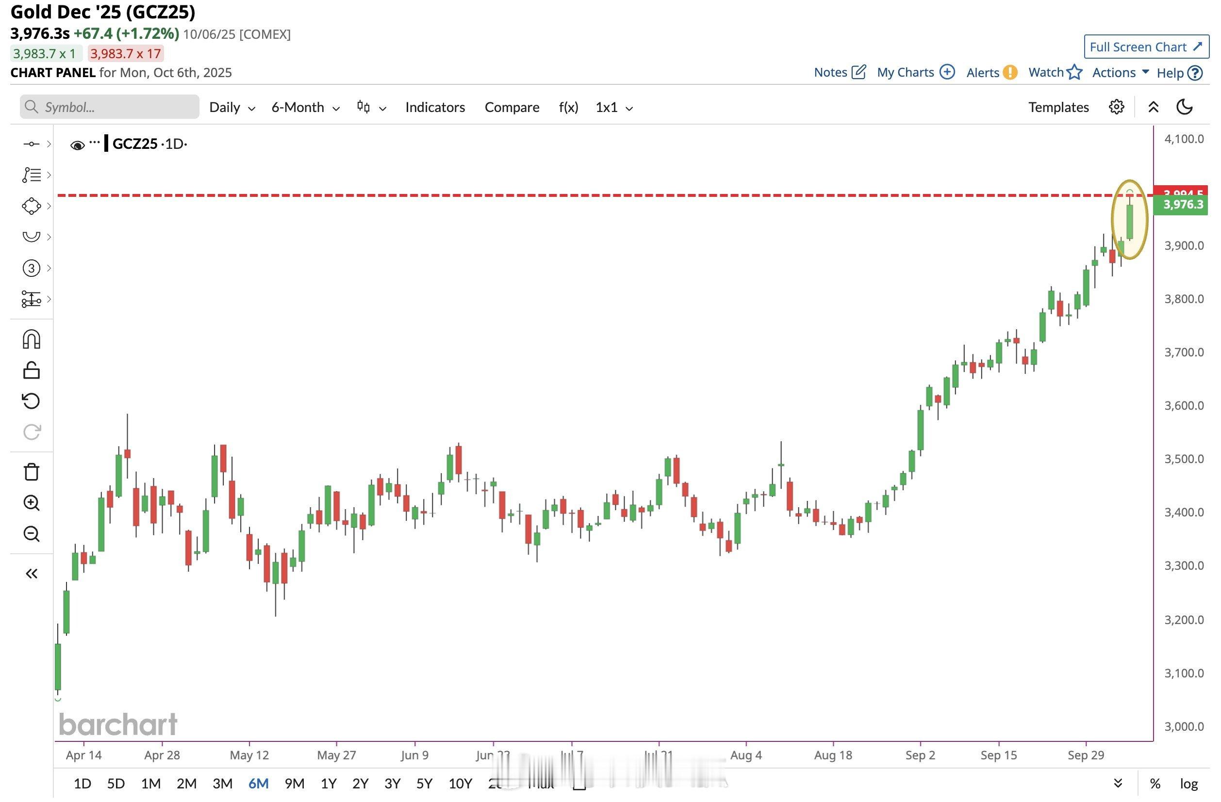Toggle percent scale
The height and width of the screenshot is (802, 1221).
point(1155,784)
